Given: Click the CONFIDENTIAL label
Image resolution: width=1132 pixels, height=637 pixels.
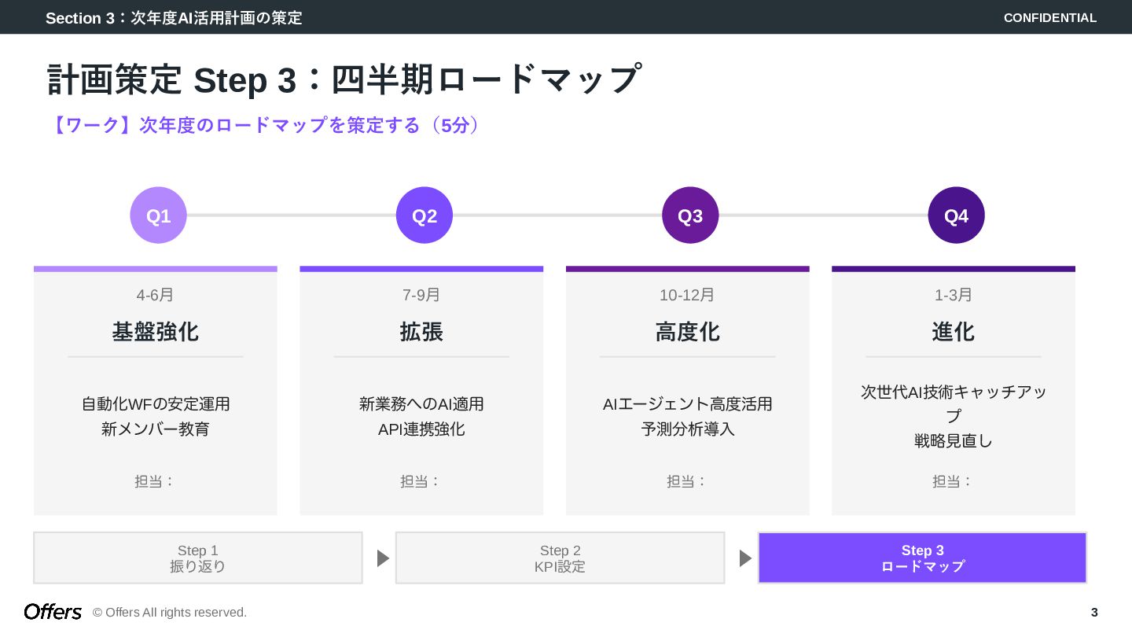Looking at the screenshot, I should [1049, 17].
